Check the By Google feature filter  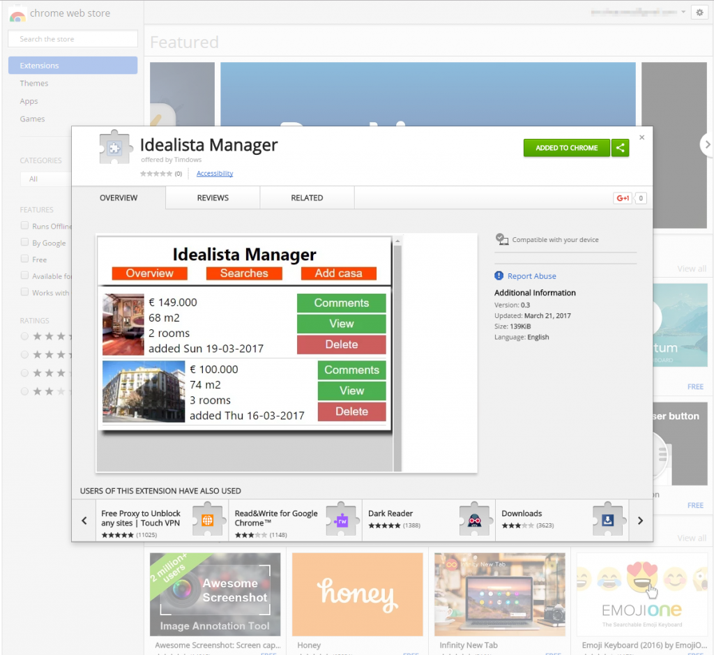24,242
